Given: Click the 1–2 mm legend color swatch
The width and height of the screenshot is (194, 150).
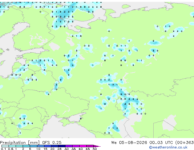Looking at the screenshot, I should coord(19,146).
